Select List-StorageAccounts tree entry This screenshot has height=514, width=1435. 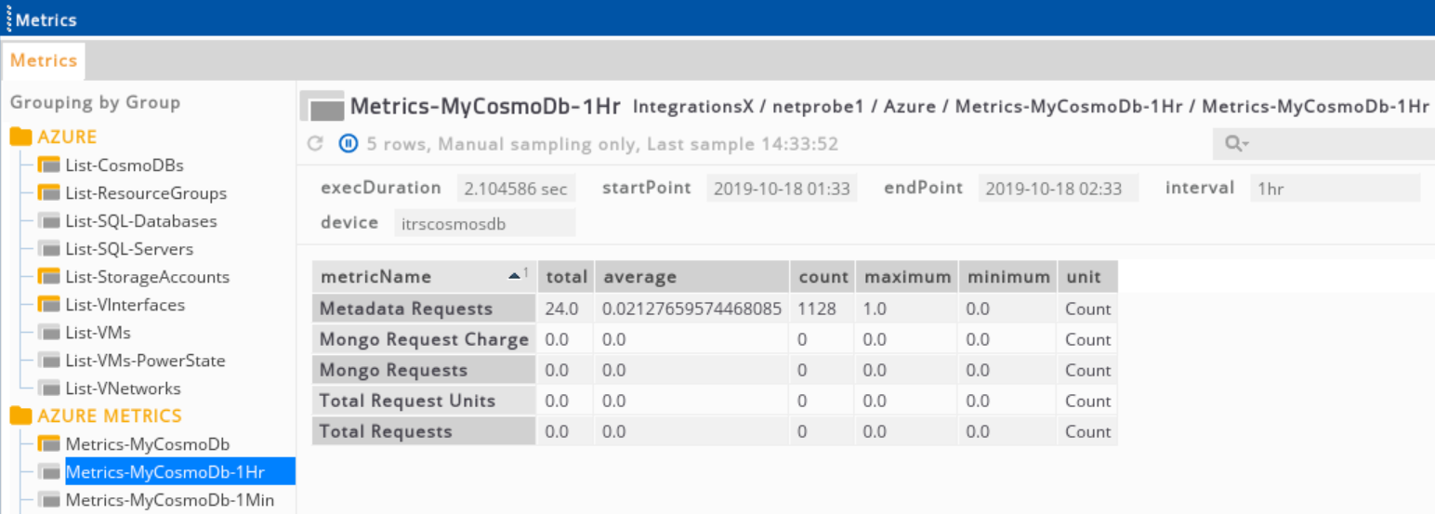(x=147, y=277)
